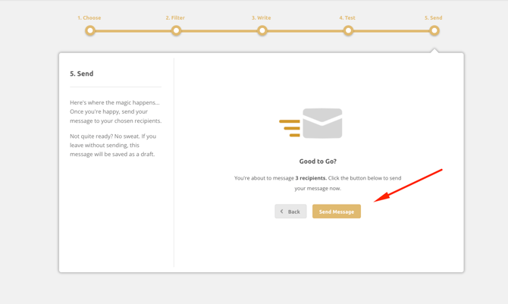Click progress line between Test and Send
The width and height of the screenshot is (508, 304).
[390, 31]
